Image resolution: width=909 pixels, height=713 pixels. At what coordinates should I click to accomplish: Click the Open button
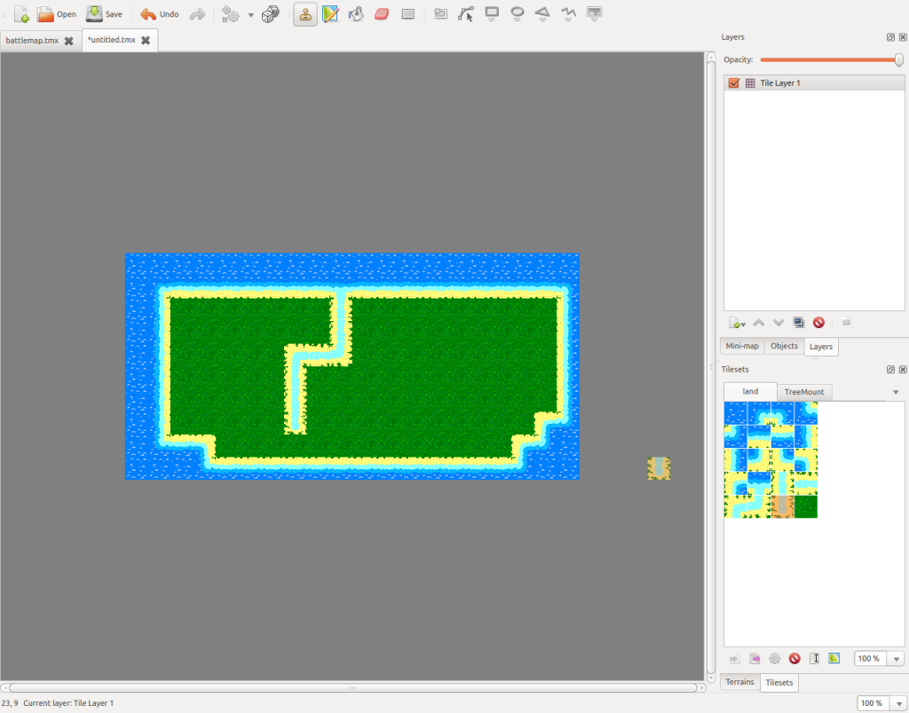pyautogui.click(x=56, y=14)
